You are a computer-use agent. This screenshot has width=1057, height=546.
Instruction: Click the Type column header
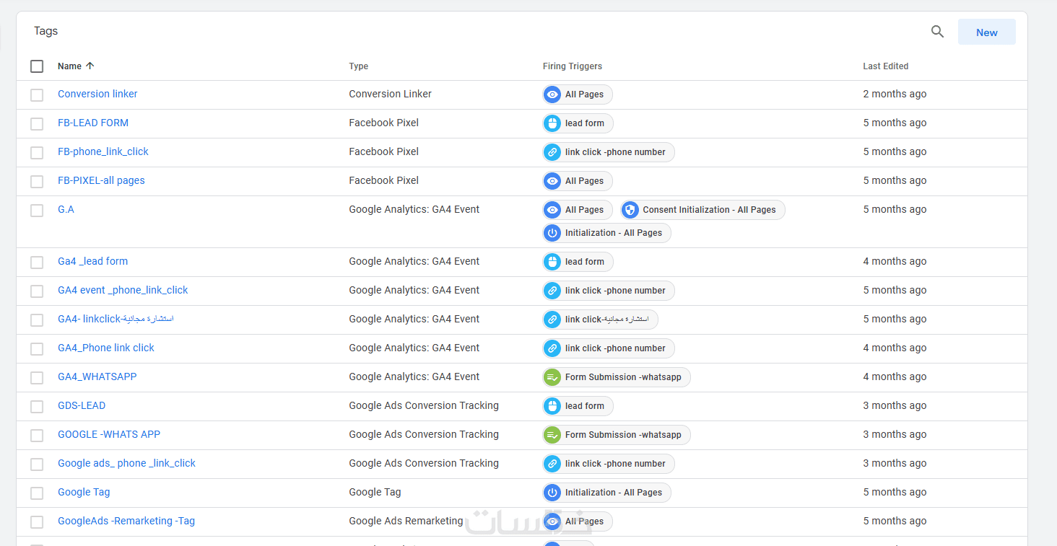[358, 66]
